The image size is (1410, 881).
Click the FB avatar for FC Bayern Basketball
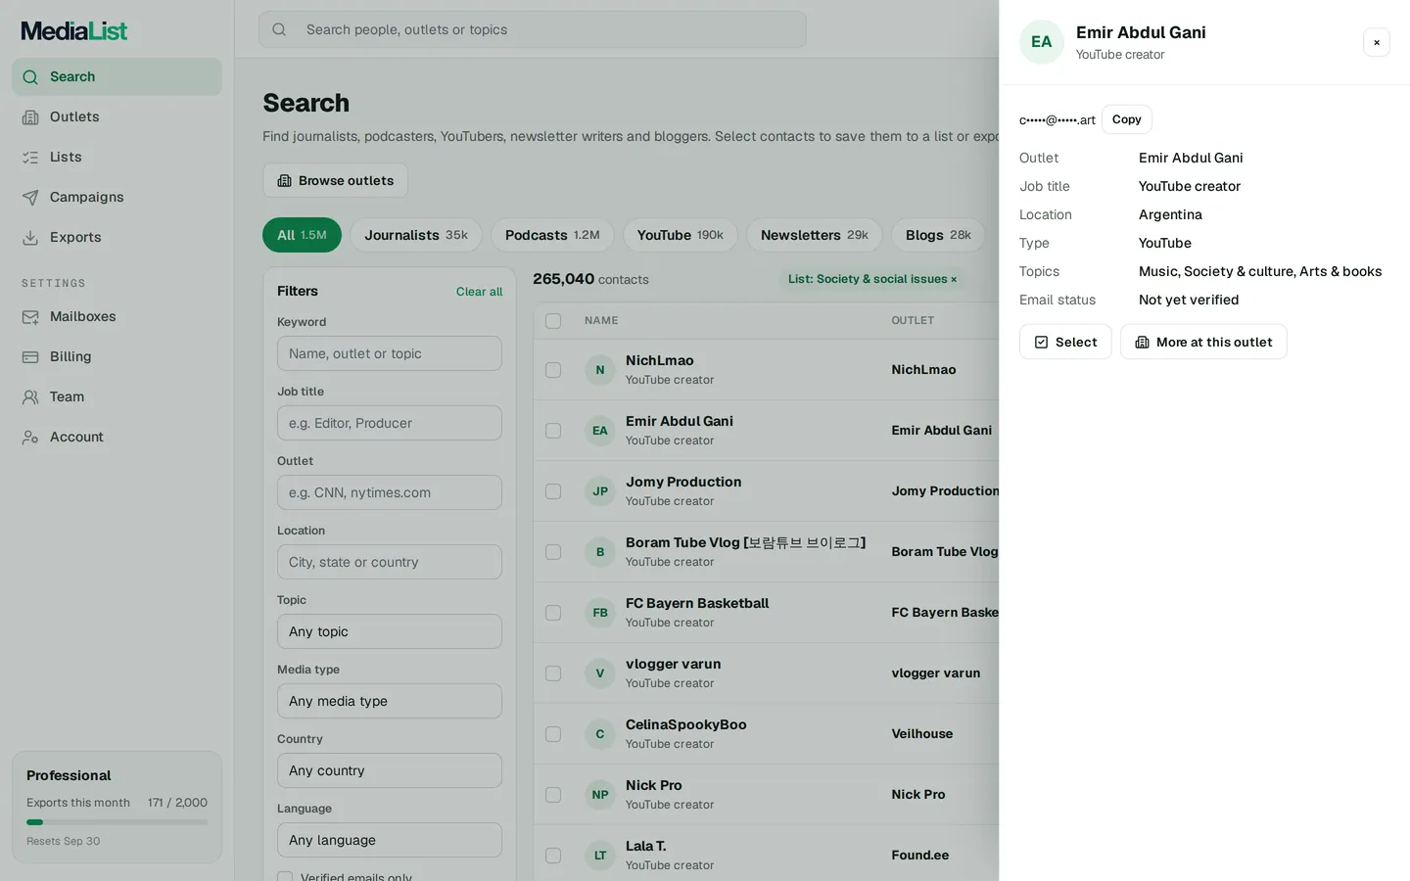tap(600, 613)
